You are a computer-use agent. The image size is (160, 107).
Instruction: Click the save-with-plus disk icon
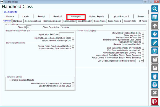point(155,59)
